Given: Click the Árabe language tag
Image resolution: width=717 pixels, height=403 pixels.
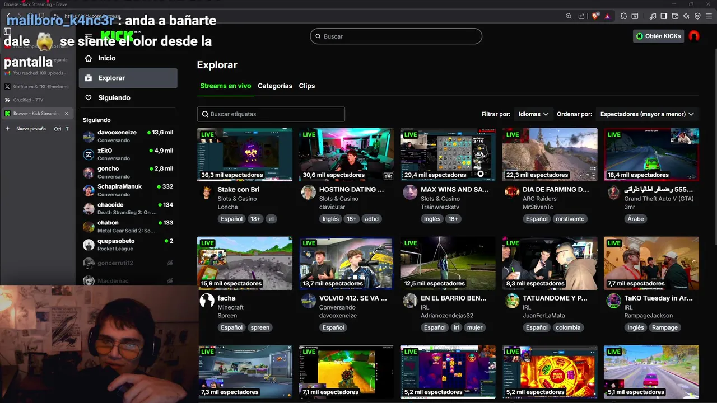Looking at the screenshot, I should click(636, 219).
